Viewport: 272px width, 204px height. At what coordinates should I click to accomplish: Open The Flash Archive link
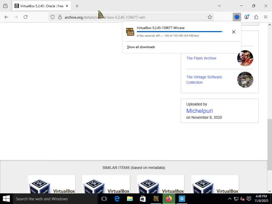pos(201,58)
